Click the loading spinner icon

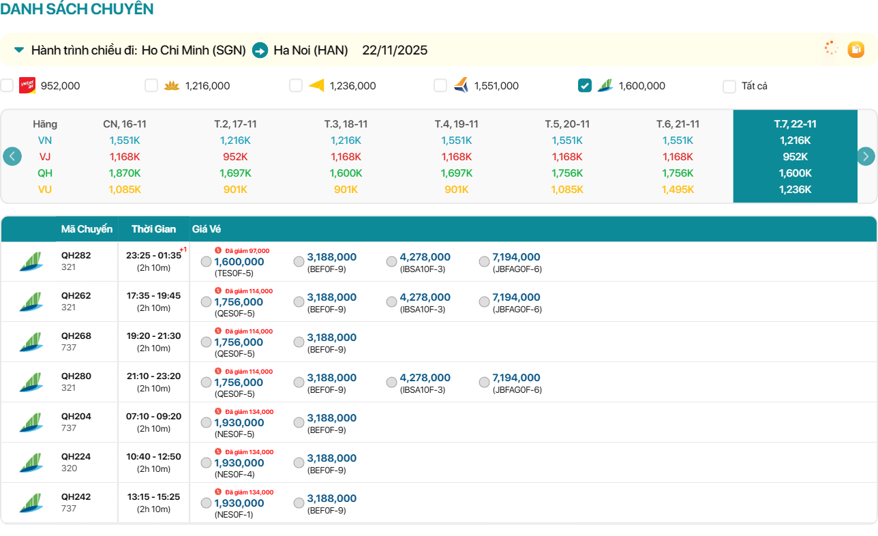pyautogui.click(x=830, y=48)
